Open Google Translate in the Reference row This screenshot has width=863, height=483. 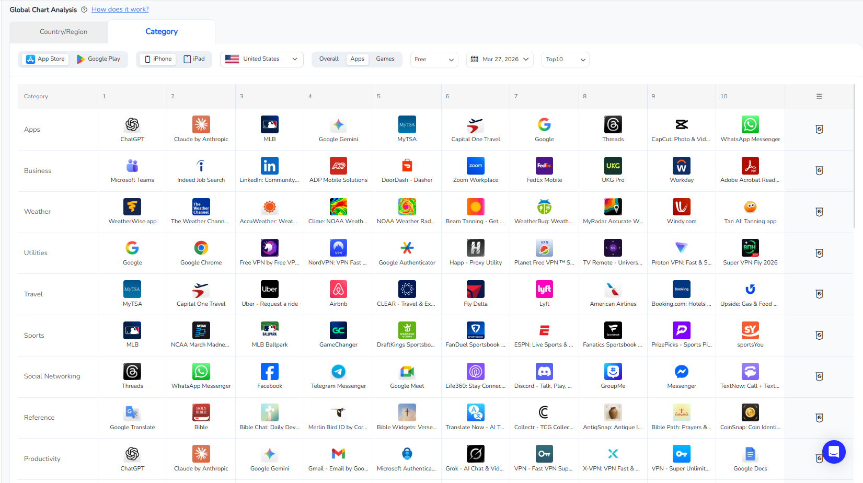[x=132, y=413]
